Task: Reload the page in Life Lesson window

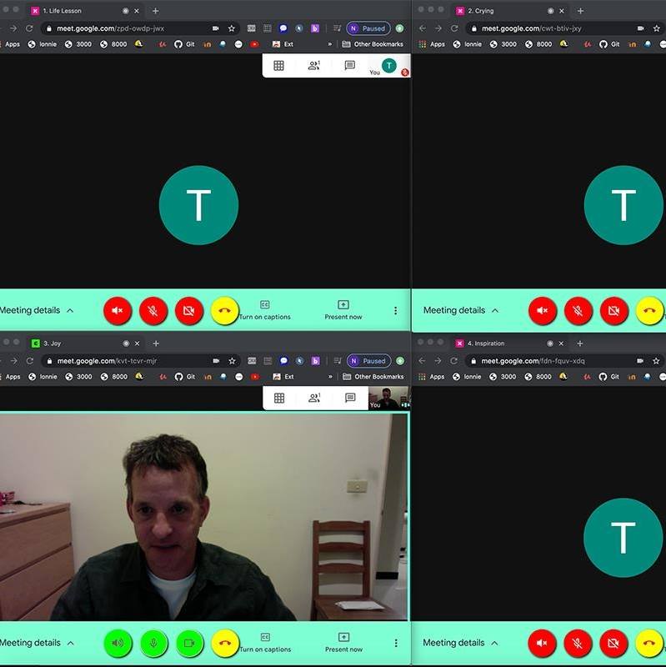Action: click(29, 28)
